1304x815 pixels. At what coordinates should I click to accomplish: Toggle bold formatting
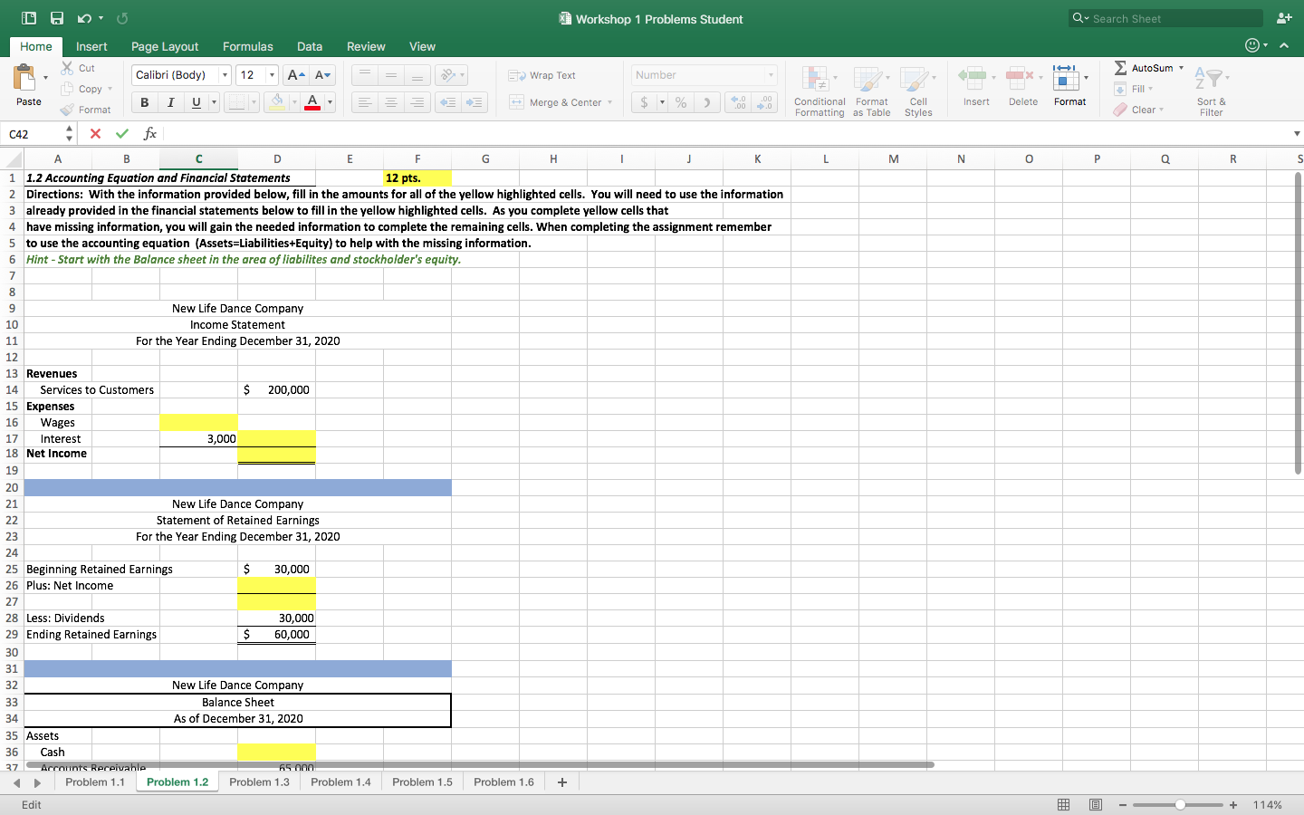143,102
